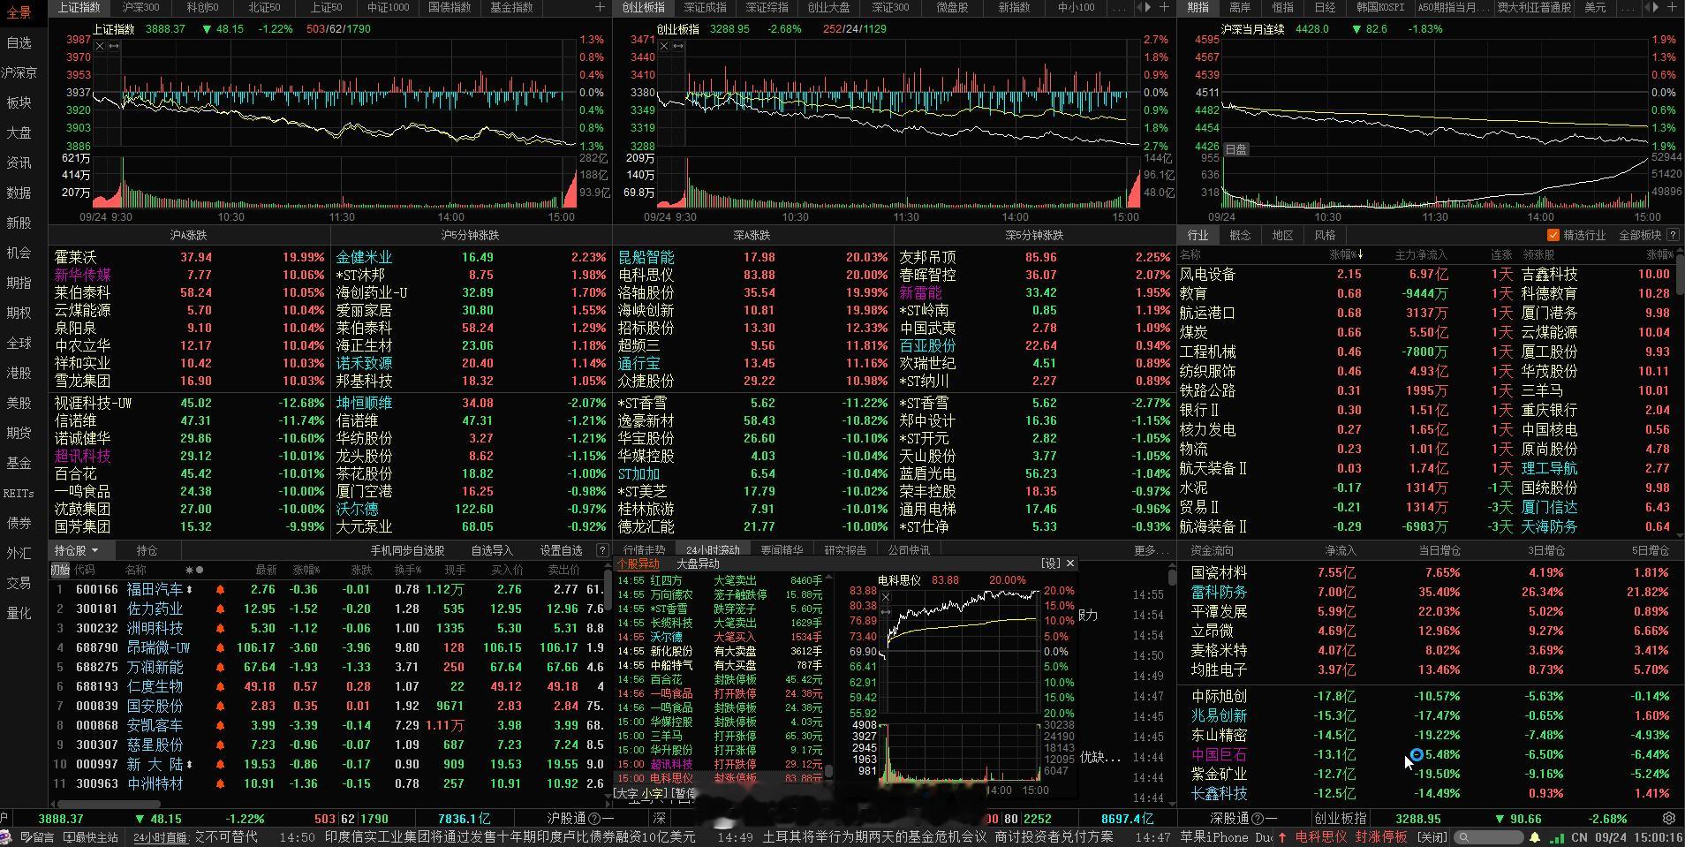
Task: Click [关闭] to dismiss the alert
Action: (1432, 837)
